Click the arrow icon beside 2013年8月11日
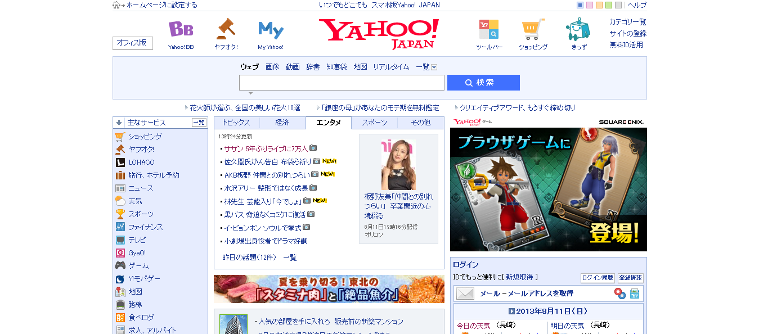Viewport: 759px width, 334px height. click(x=511, y=311)
